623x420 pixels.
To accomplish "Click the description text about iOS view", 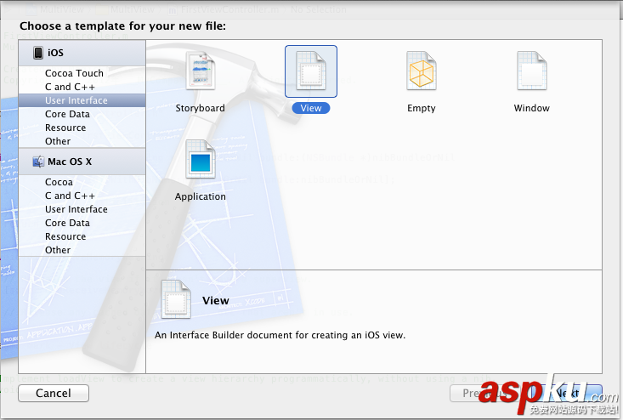I will coord(280,335).
